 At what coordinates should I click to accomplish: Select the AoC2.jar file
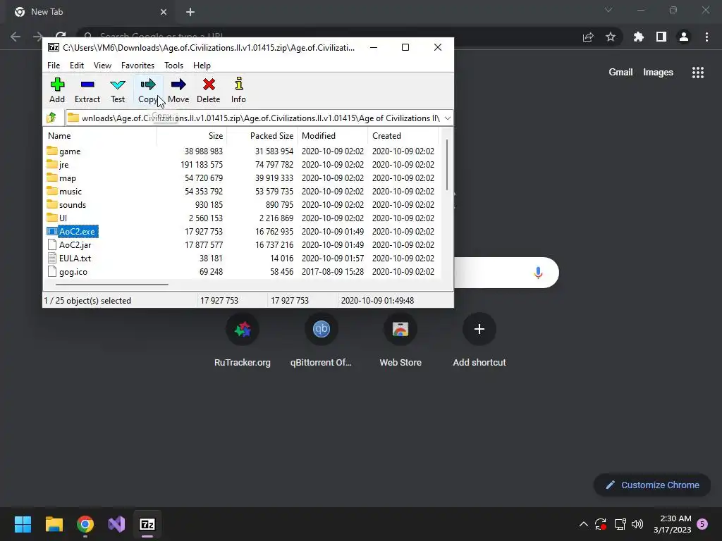[x=69, y=244]
